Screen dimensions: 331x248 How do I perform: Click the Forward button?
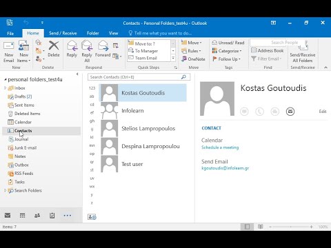coord(103,49)
